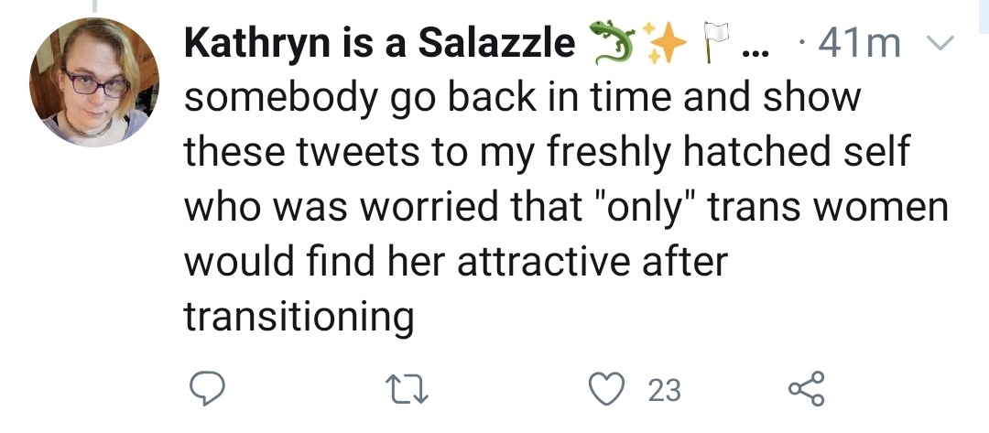Click the reply speech bubble icon
The width and height of the screenshot is (989, 433).
pyautogui.click(x=207, y=388)
